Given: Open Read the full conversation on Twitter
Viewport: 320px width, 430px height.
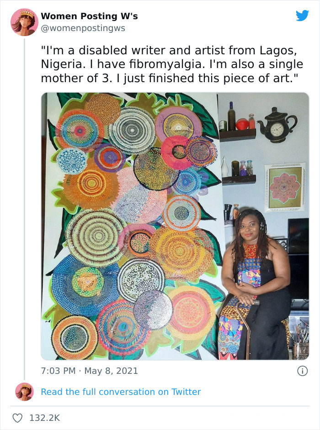Looking at the screenshot, I should 122,392.
